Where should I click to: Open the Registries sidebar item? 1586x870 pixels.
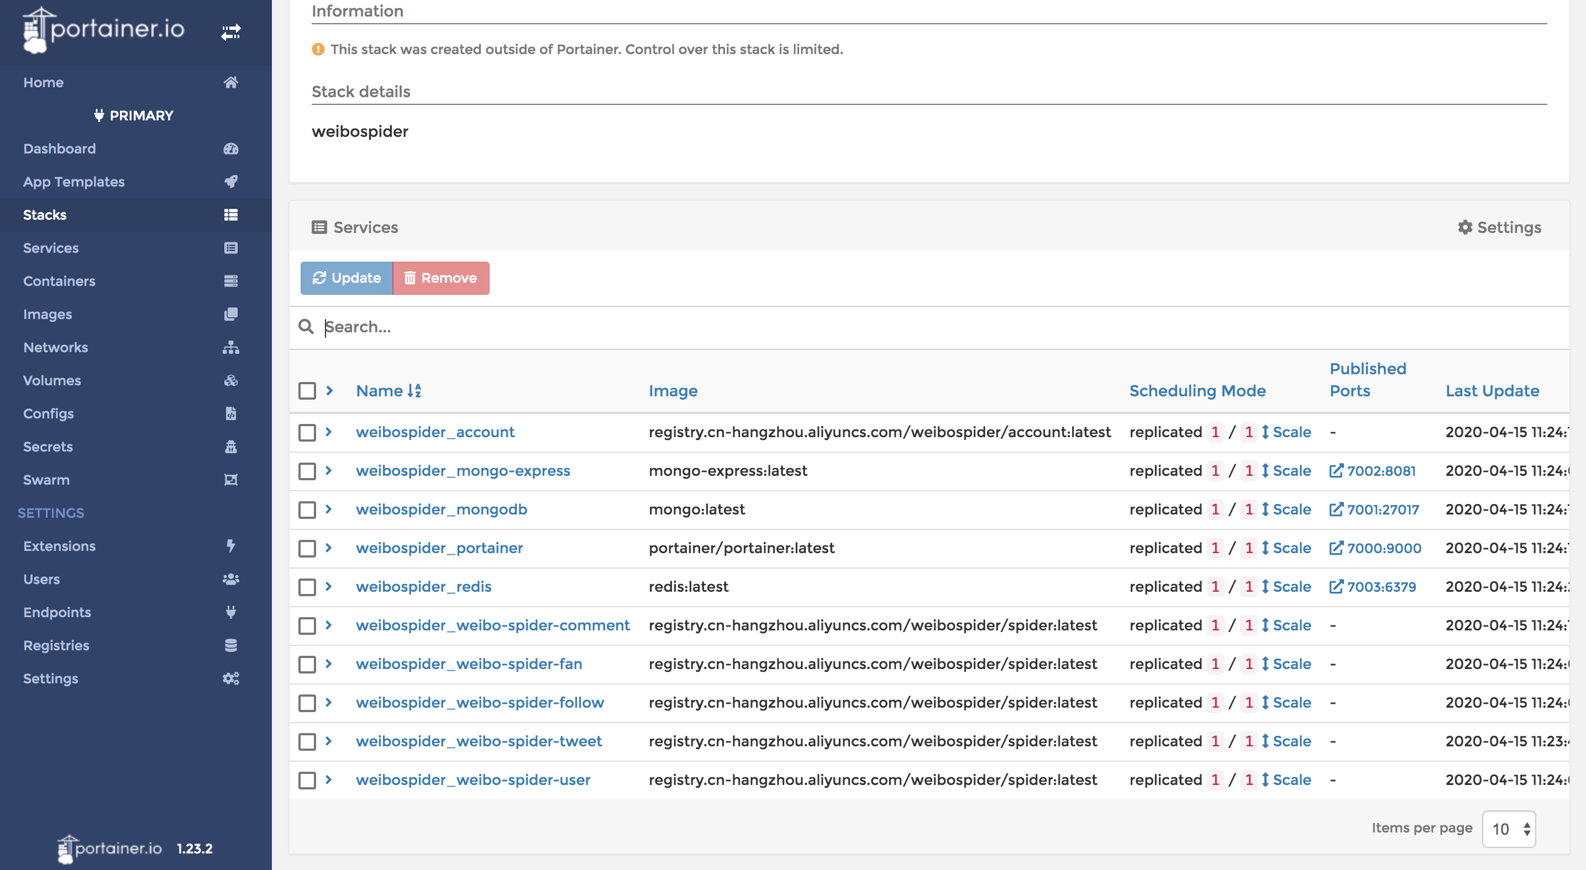(x=56, y=645)
